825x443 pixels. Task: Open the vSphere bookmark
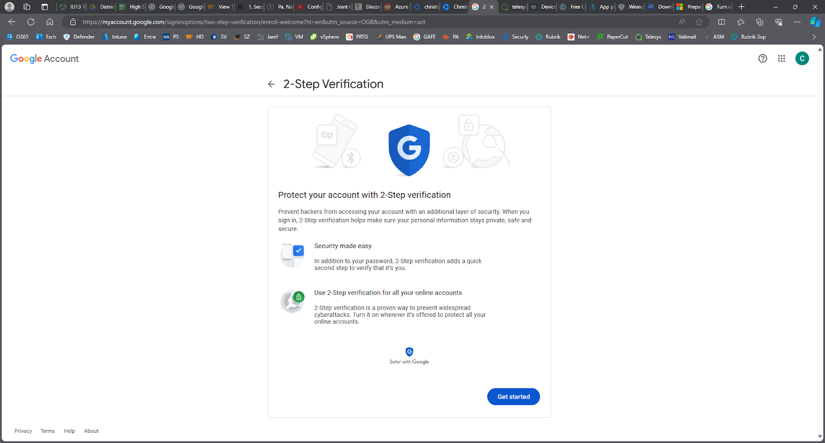pyautogui.click(x=324, y=37)
